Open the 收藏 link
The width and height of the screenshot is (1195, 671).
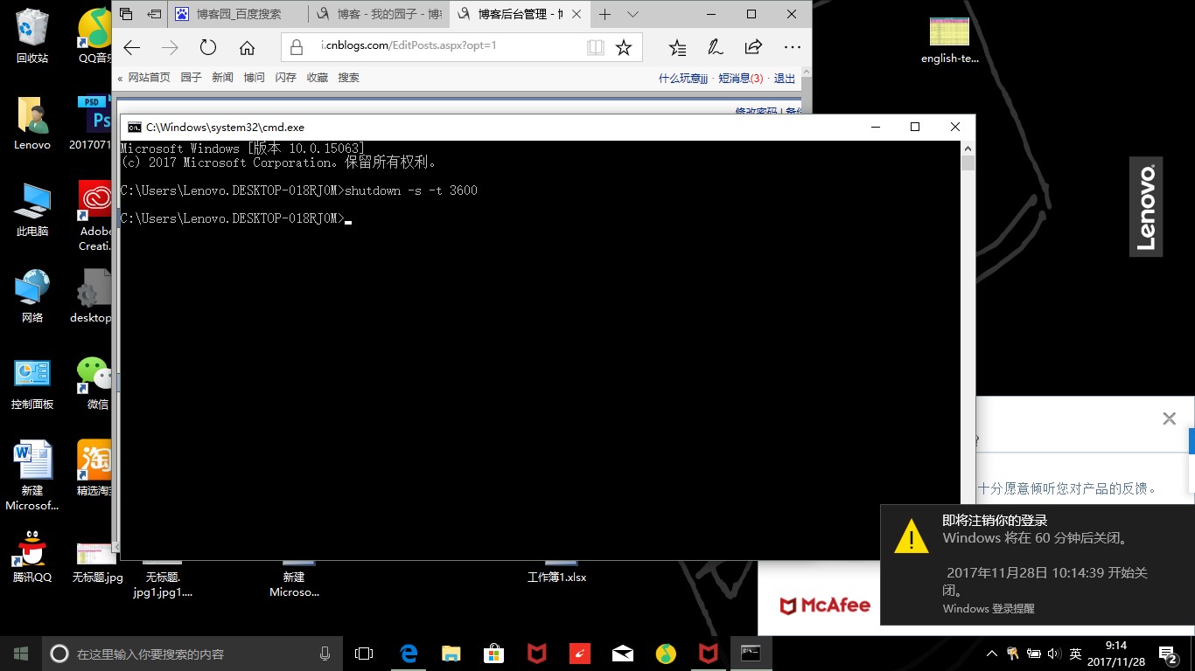[318, 78]
